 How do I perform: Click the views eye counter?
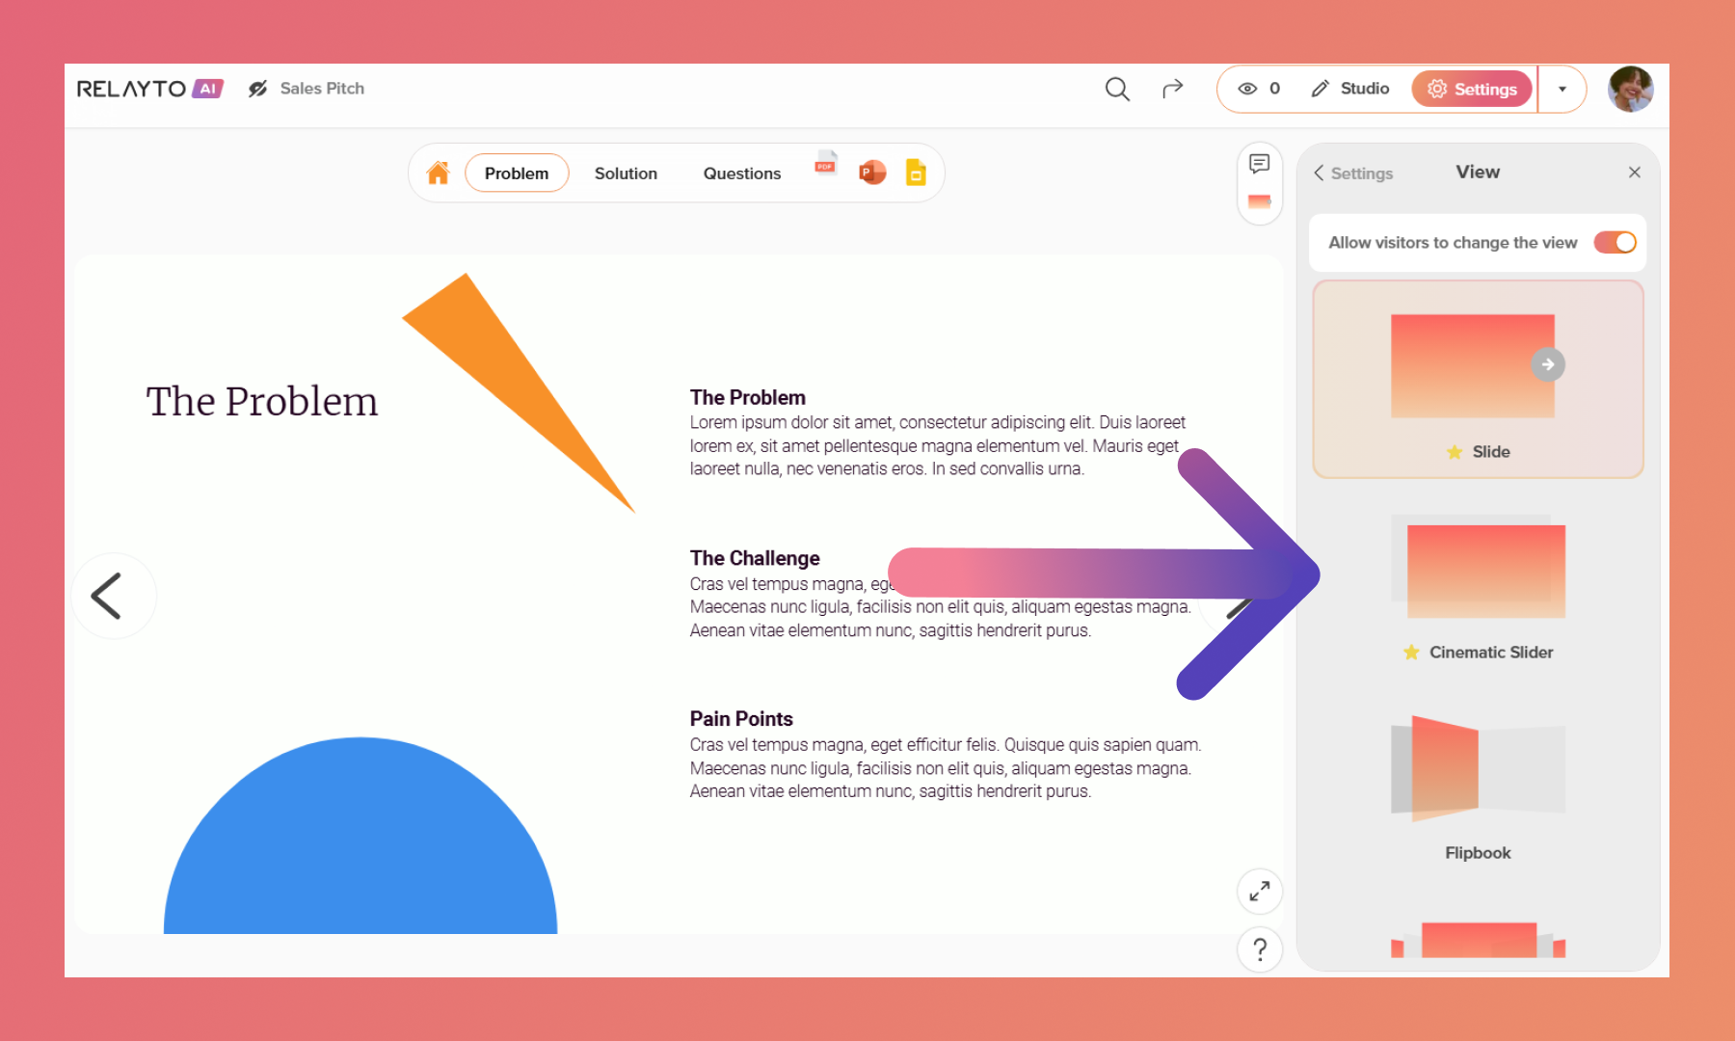point(1259,90)
